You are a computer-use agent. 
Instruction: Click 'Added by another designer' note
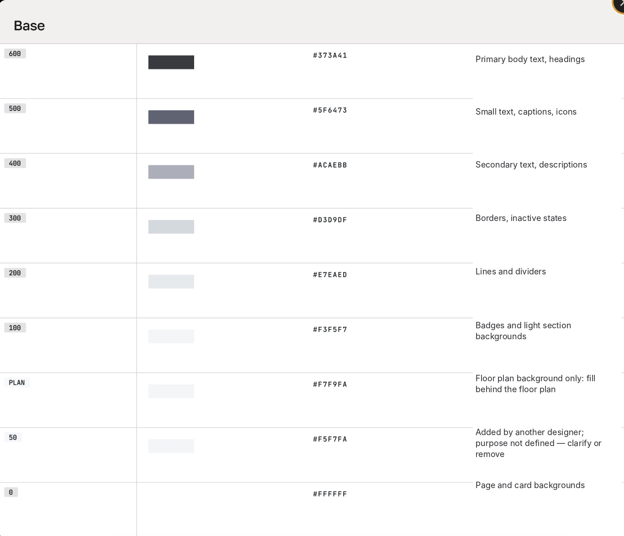click(539, 443)
